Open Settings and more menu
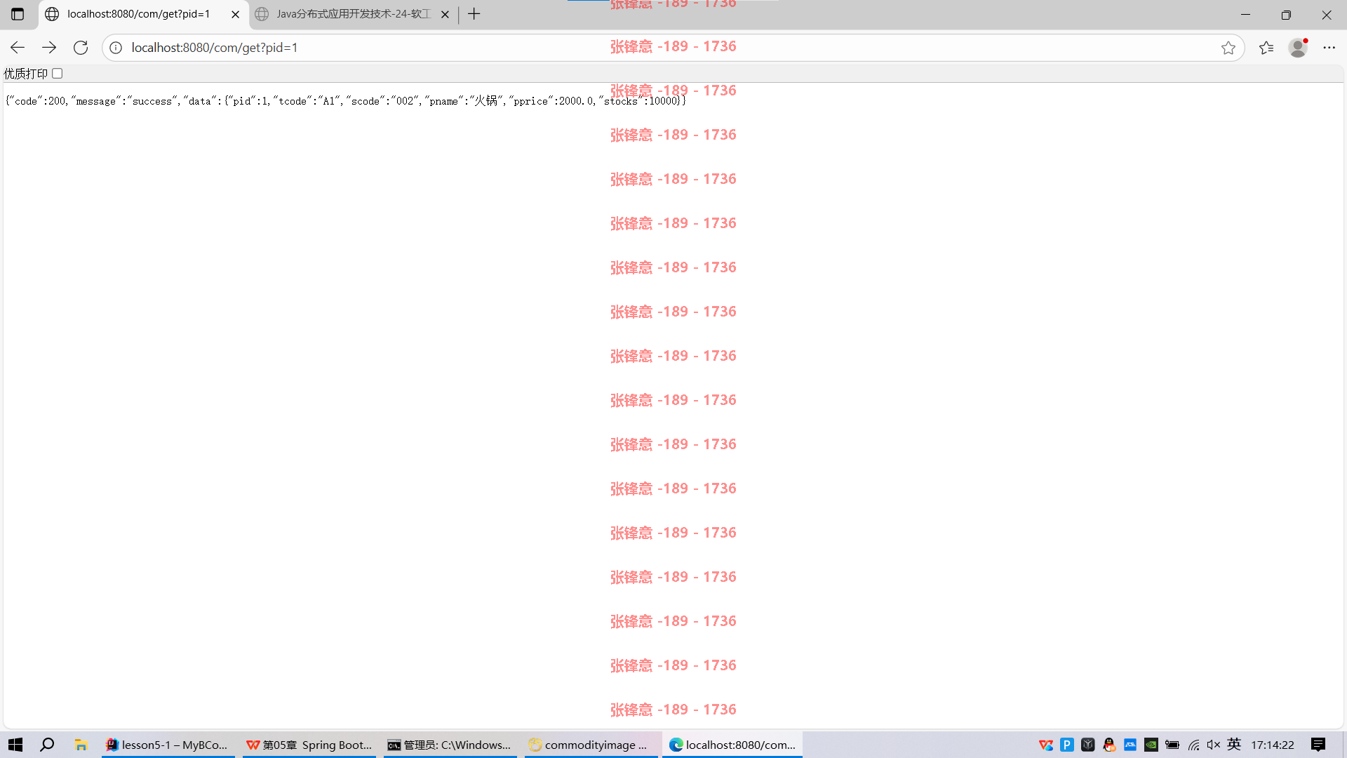The height and width of the screenshot is (758, 1347). coord(1329,47)
